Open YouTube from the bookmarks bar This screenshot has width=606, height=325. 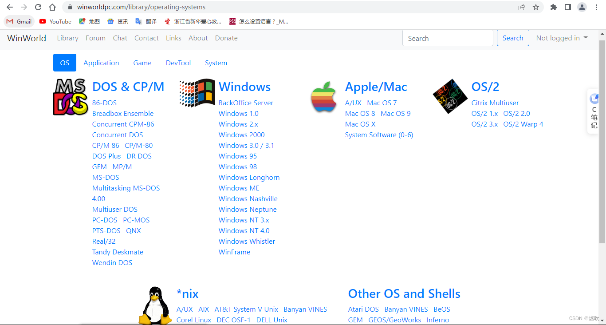[x=55, y=21]
